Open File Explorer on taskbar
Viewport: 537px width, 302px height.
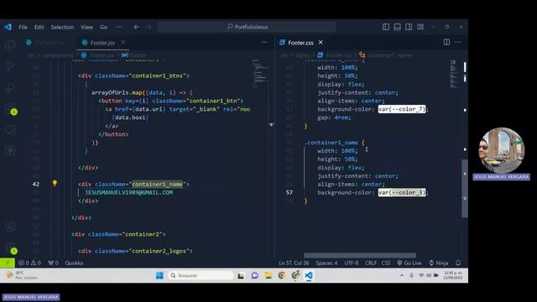268,275
